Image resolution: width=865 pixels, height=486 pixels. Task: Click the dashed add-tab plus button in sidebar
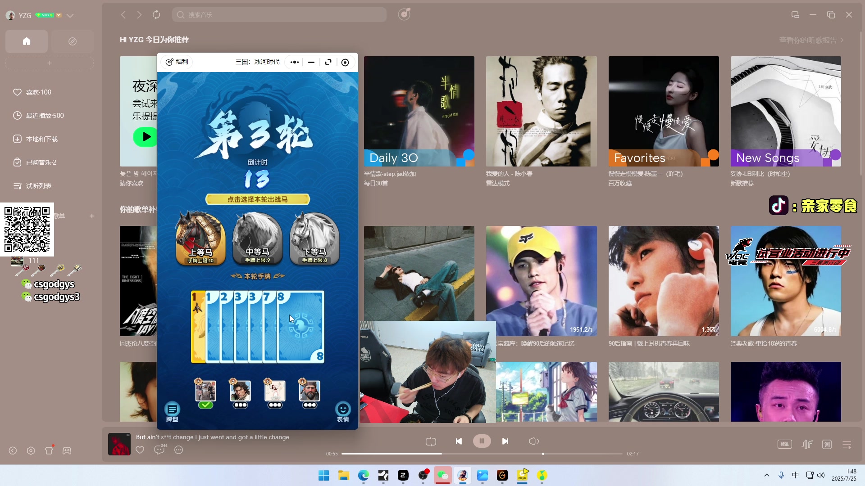click(50, 63)
